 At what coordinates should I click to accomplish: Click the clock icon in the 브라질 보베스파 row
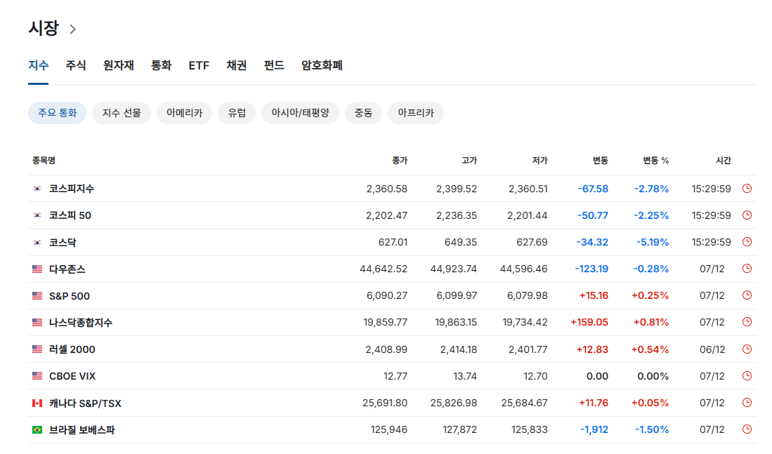point(747,429)
